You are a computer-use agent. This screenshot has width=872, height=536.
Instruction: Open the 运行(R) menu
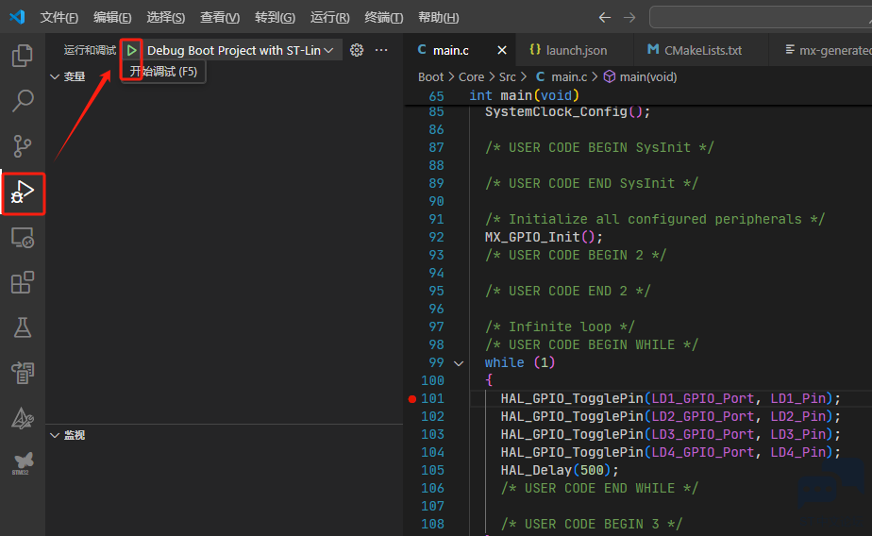click(329, 18)
